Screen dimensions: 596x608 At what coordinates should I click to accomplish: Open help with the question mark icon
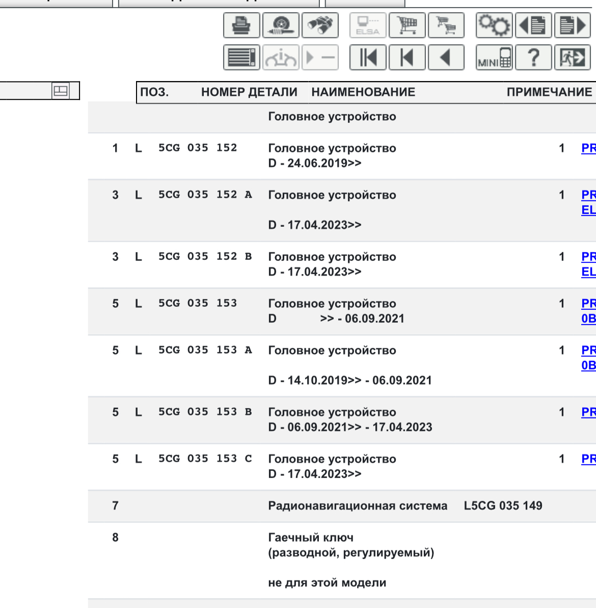coord(533,58)
